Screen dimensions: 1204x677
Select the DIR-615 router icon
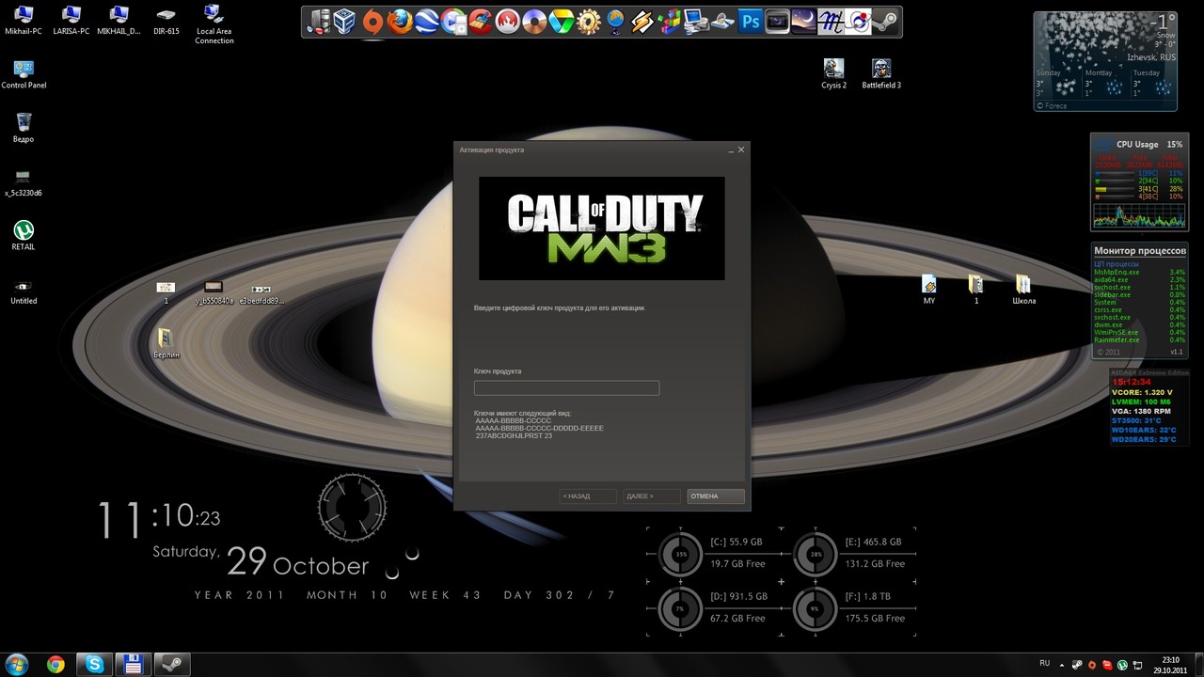166,19
